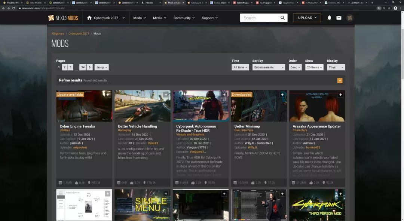Screen dimensions: 404x221
Task: Go to page 2 of results
Action: [65, 67]
